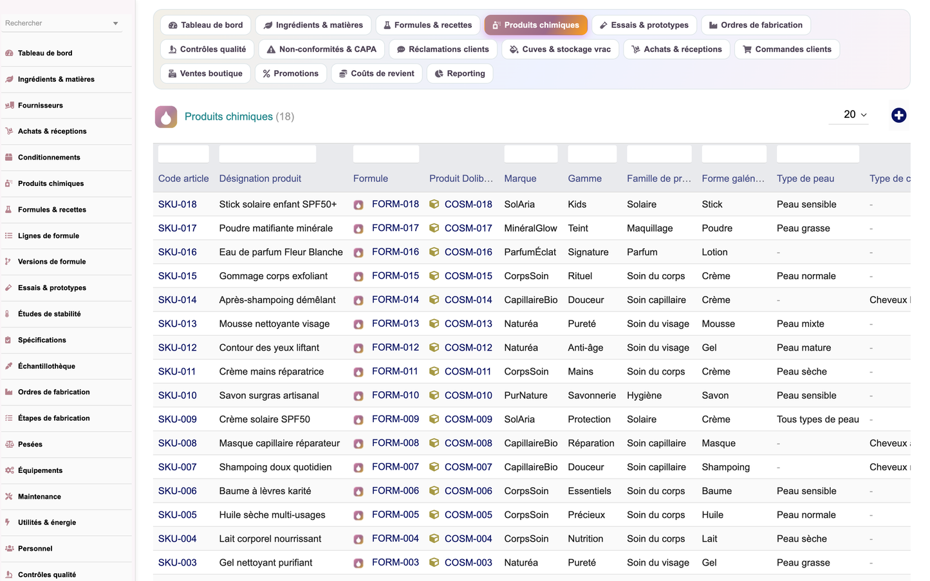Open article link SKU-018

[178, 205]
